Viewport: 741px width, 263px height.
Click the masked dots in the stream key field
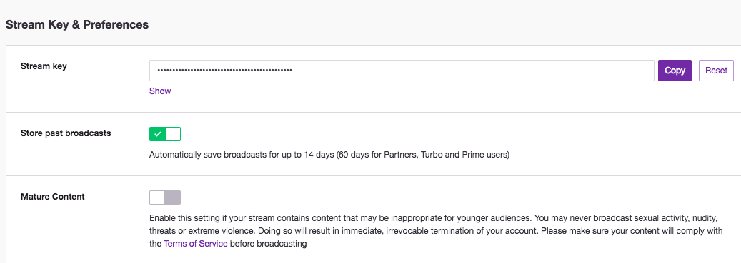coord(225,71)
